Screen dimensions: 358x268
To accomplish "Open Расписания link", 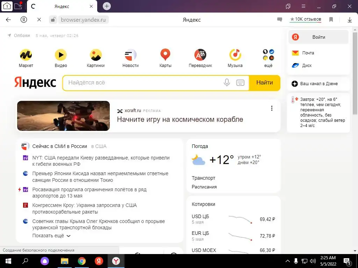I will (x=204, y=187).
